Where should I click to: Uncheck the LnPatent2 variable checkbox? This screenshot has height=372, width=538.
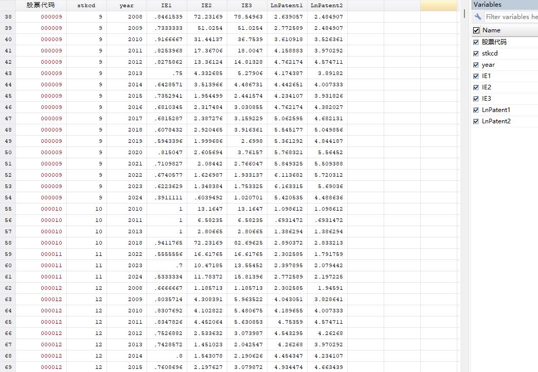tap(476, 121)
